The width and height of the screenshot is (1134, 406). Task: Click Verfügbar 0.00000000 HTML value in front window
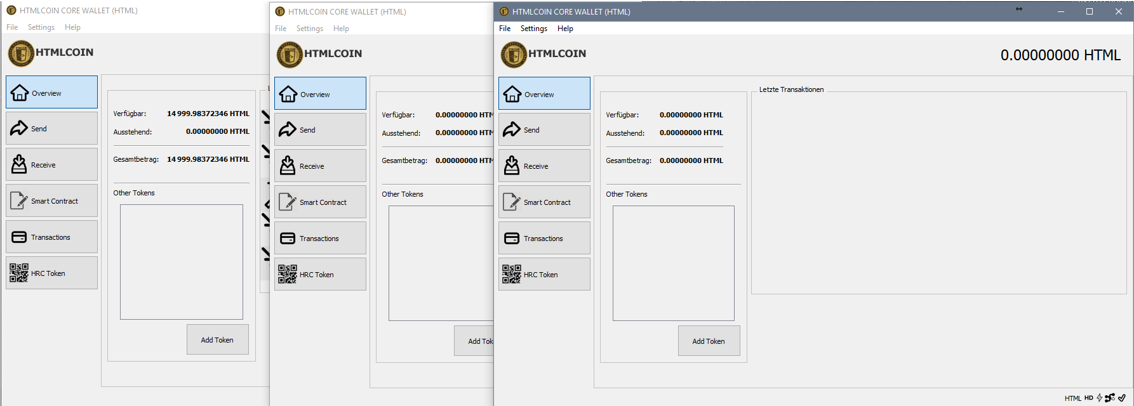click(x=691, y=115)
